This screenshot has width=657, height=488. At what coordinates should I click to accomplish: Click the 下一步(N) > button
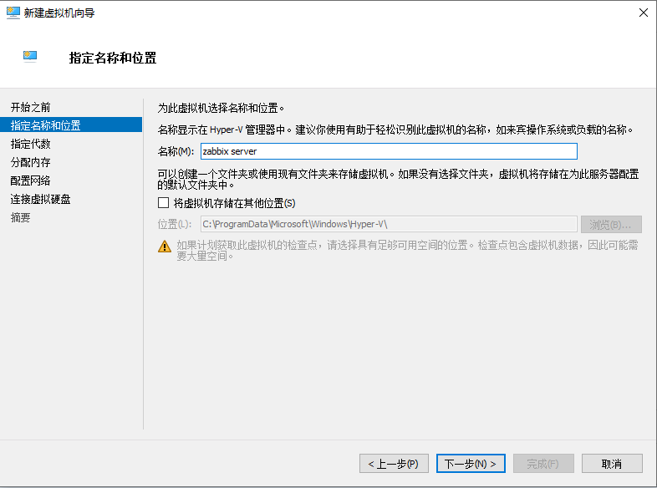[x=471, y=464]
